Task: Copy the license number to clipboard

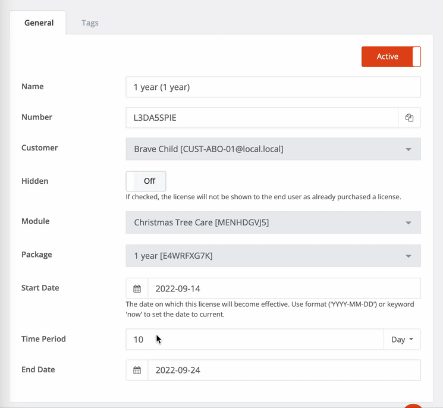Action: tap(409, 118)
